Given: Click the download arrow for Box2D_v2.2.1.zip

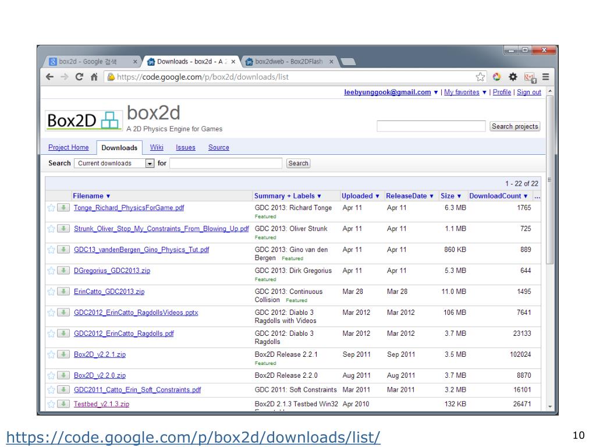Looking at the screenshot, I should point(63,354).
